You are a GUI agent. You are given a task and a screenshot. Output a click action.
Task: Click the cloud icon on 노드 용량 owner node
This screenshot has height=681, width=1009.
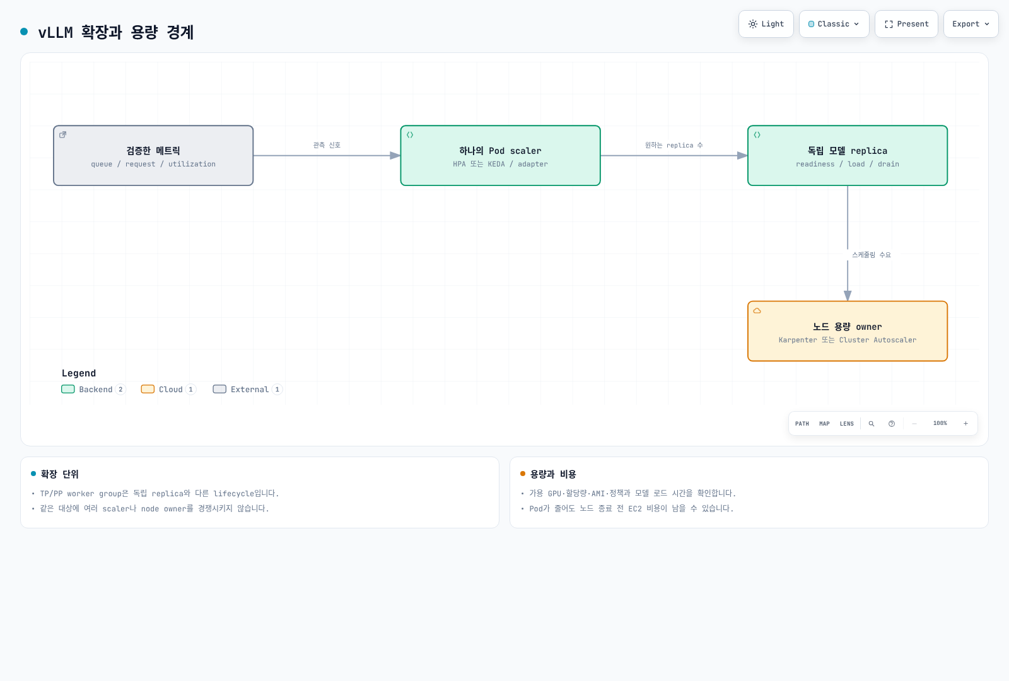click(x=757, y=311)
